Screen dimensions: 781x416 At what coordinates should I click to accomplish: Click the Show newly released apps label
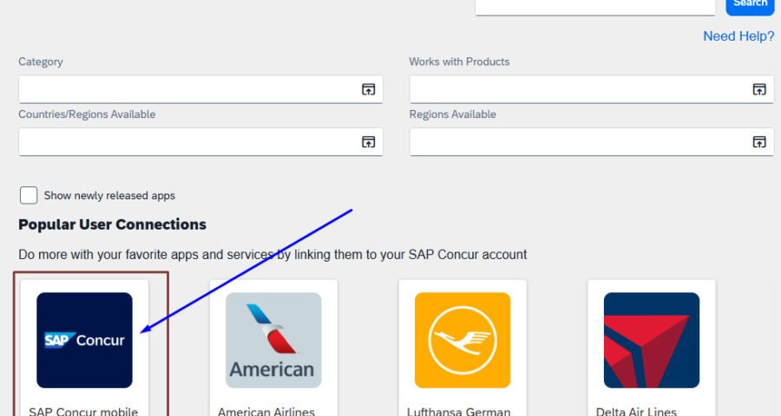point(109,196)
